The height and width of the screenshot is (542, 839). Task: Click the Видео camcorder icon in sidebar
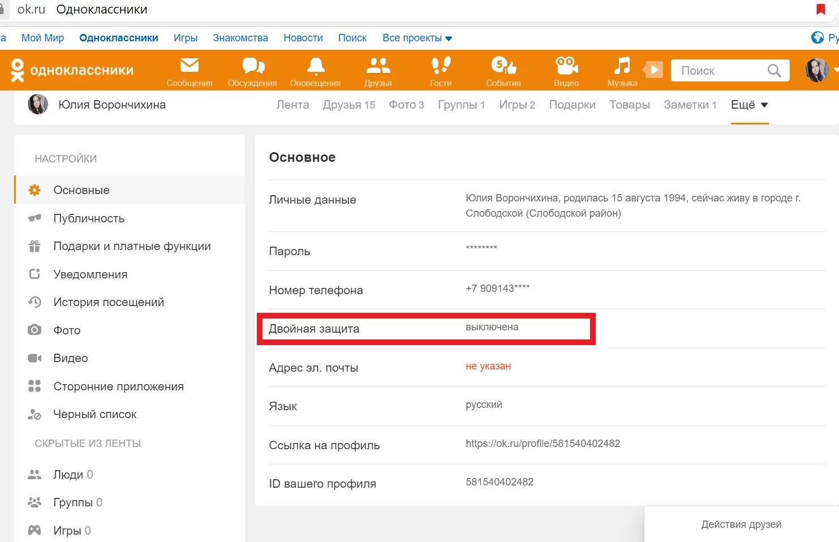35,358
